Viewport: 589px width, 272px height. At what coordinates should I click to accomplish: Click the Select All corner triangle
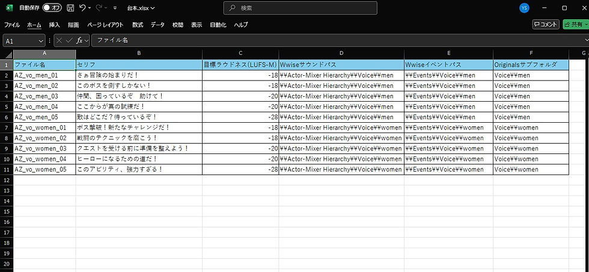click(x=10, y=55)
